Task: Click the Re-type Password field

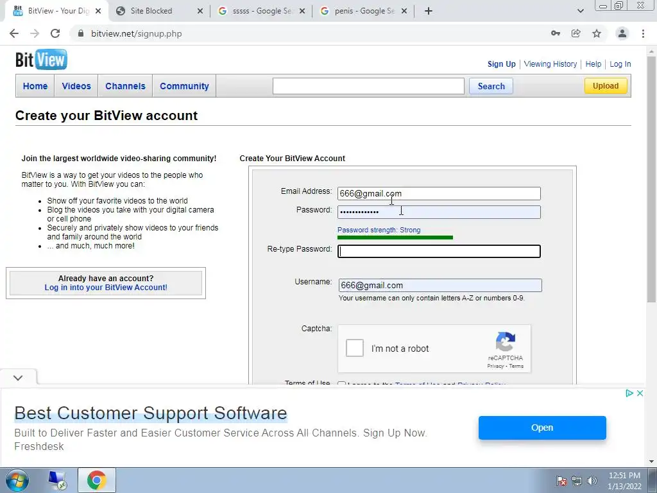Action: coord(439,251)
